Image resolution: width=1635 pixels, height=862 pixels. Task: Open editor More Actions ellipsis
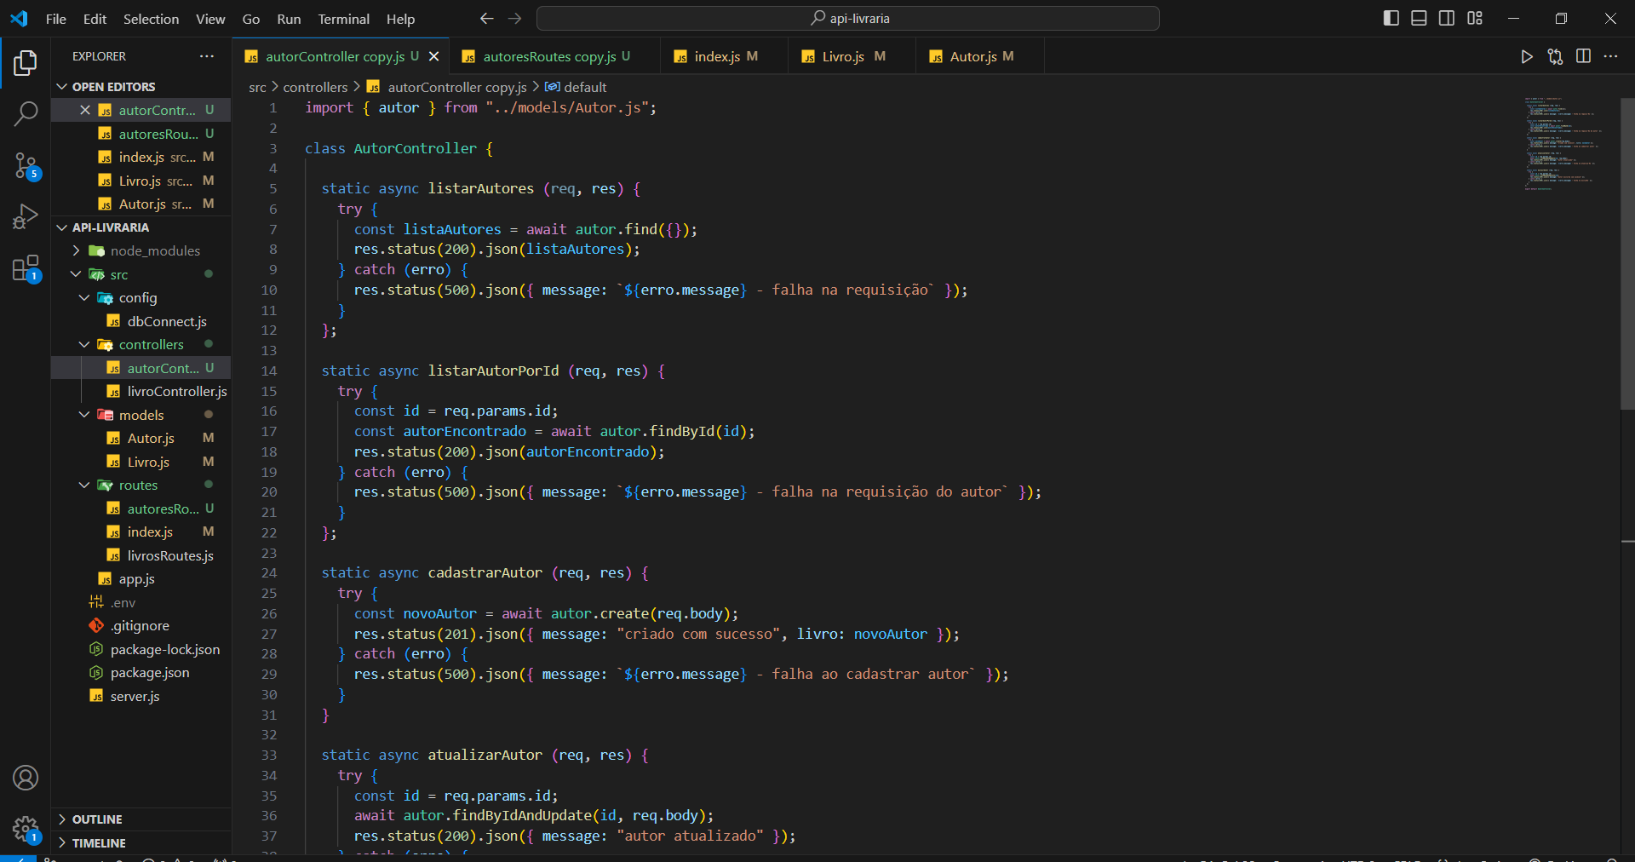click(1610, 56)
